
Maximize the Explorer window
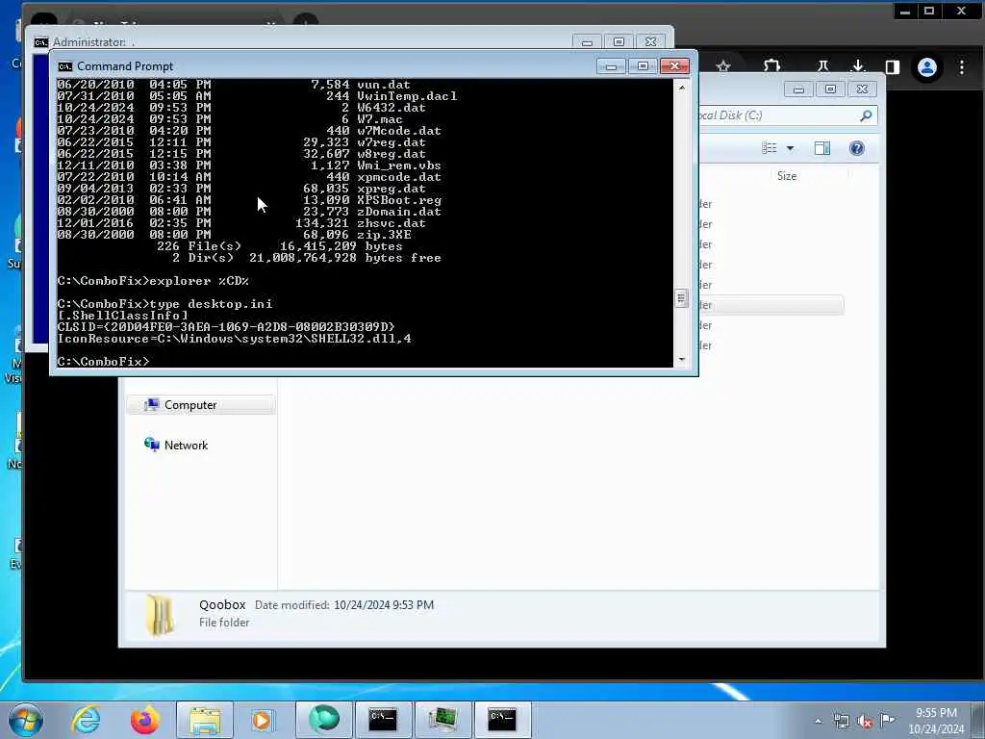830,89
